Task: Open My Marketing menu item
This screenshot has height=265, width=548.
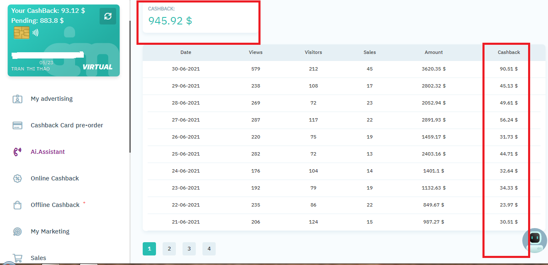Action: 50,231
